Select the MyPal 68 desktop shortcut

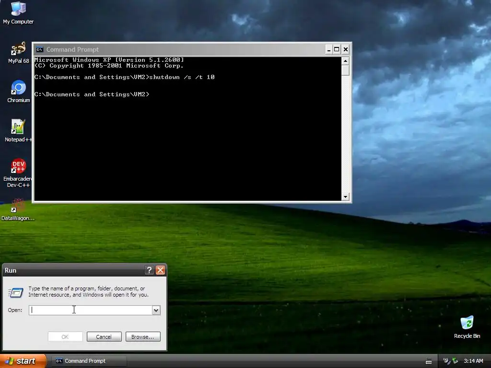click(19, 53)
